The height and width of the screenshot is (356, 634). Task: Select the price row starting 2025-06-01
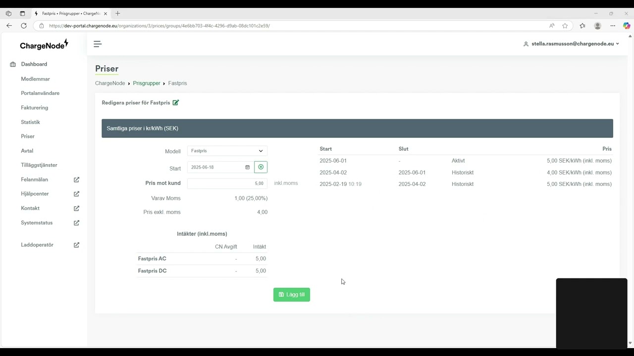[466, 161]
